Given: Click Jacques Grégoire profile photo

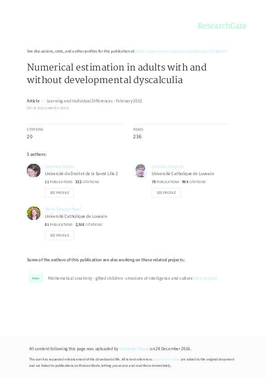Looking at the screenshot, I should (x=140, y=171).
